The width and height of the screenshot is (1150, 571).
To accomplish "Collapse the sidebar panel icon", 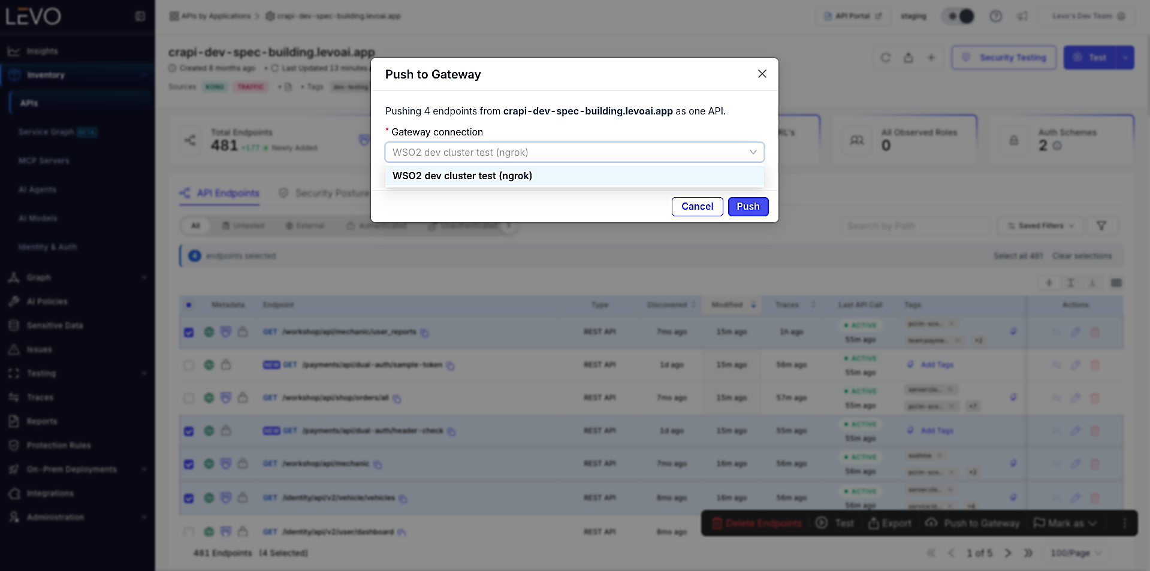I will pyautogui.click(x=140, y=16).
